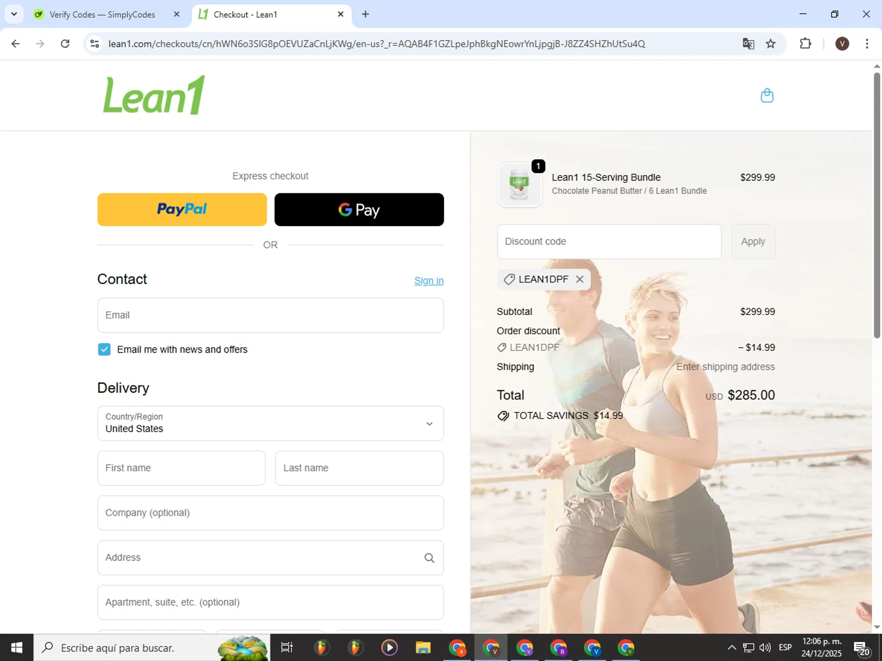This screenshot has width=882, height=661.
Task: Click the Windows taskbar search box
Action: point(152,647)
